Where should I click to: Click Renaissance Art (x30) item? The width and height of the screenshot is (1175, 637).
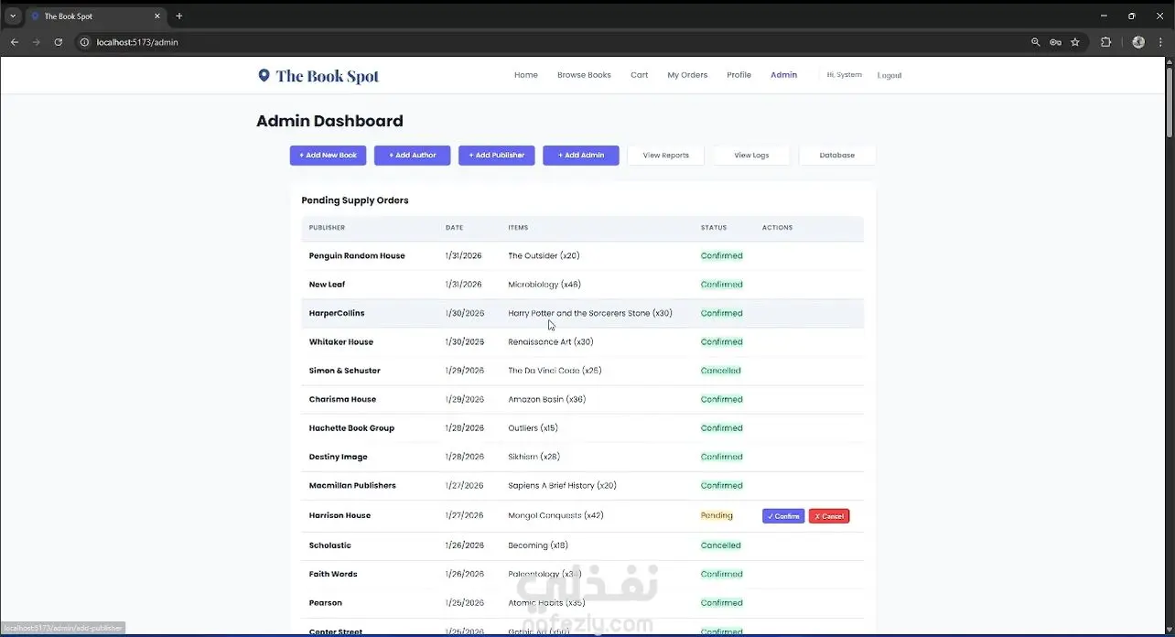point(551,342)
